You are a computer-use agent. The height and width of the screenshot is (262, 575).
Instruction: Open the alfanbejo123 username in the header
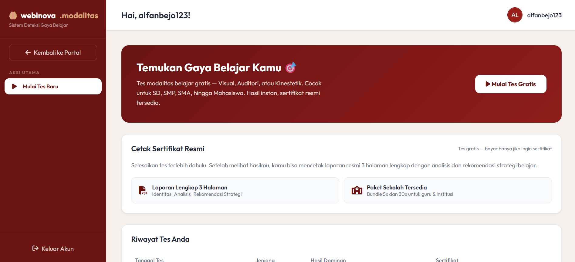[x=544, y=15]
